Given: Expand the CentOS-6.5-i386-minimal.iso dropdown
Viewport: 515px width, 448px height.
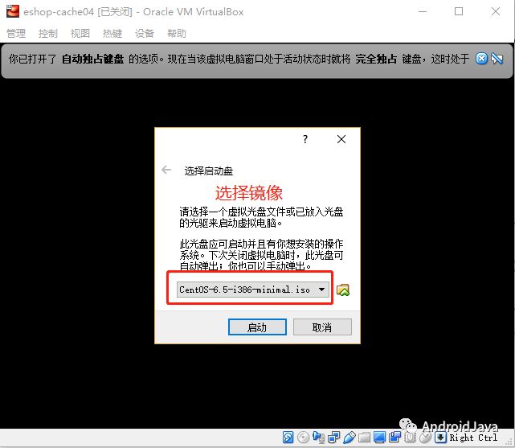Looking at the screenshot, I should click(x=253, y=290).
